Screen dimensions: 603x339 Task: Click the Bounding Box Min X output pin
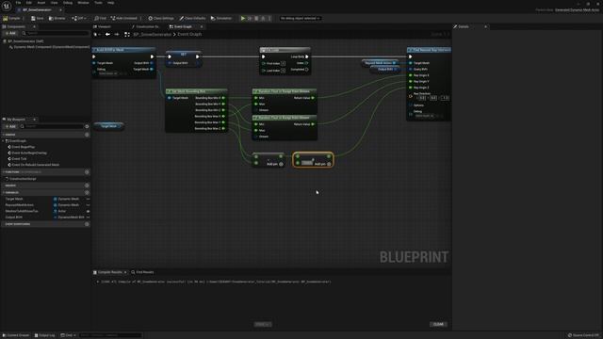click(223, 98)
